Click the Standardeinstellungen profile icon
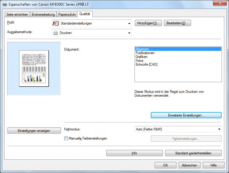 click(x=55, y=24)
